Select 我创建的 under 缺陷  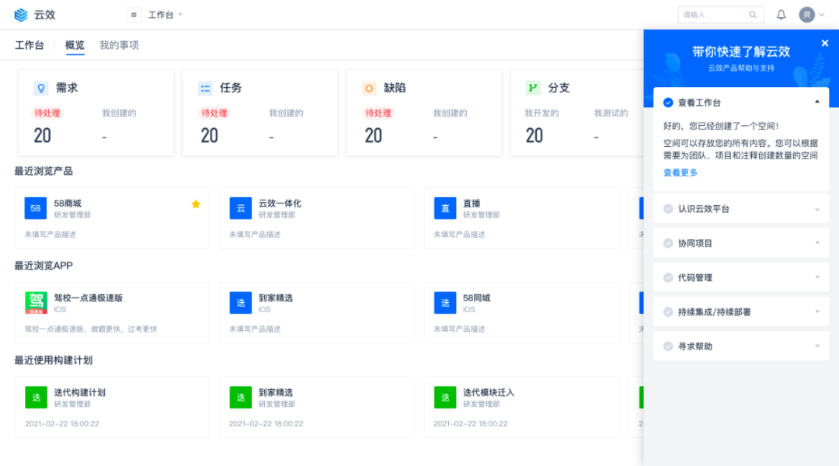coord(450,113)
